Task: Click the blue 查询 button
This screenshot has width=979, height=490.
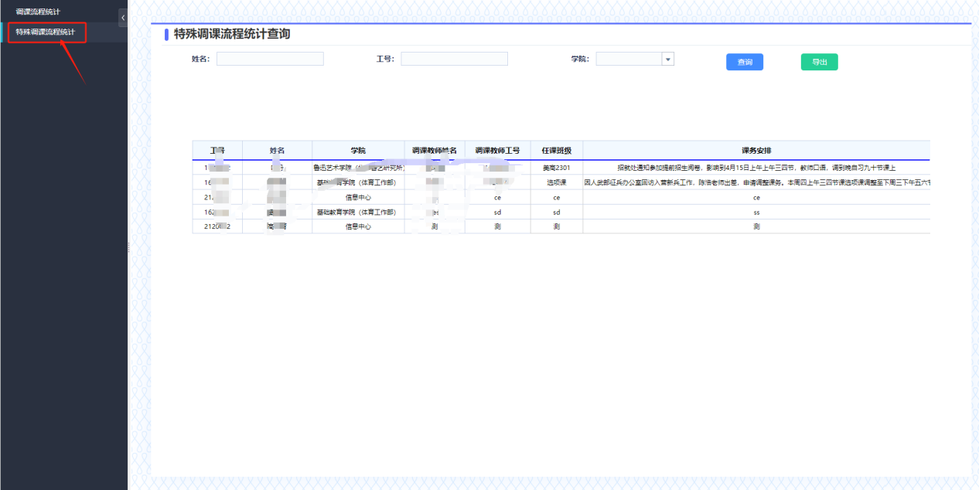Action: tap(744, 62)
